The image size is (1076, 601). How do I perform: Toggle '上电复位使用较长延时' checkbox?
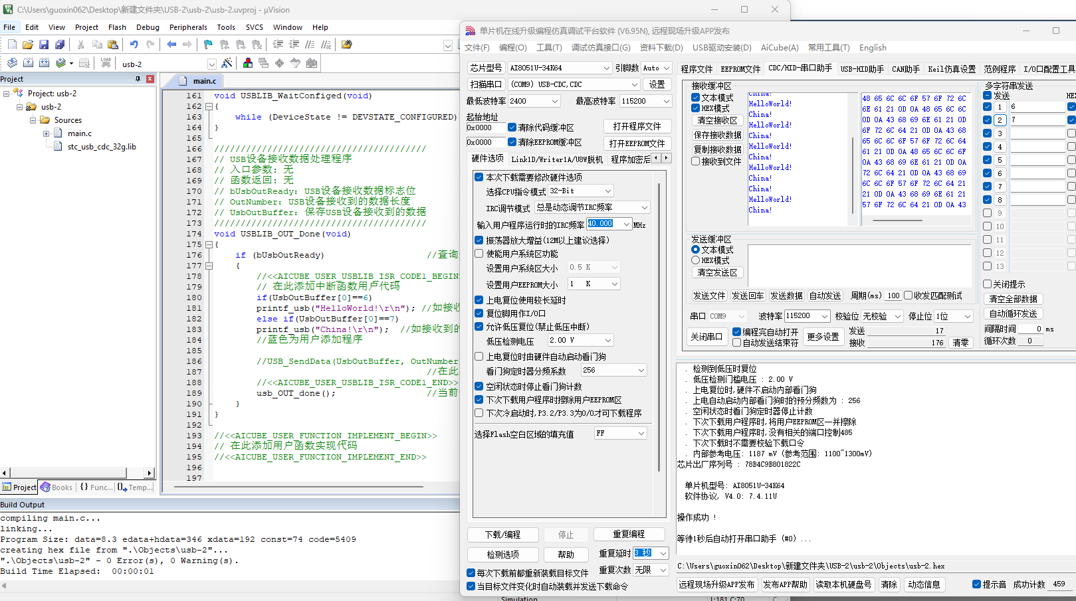coord(479,300)
